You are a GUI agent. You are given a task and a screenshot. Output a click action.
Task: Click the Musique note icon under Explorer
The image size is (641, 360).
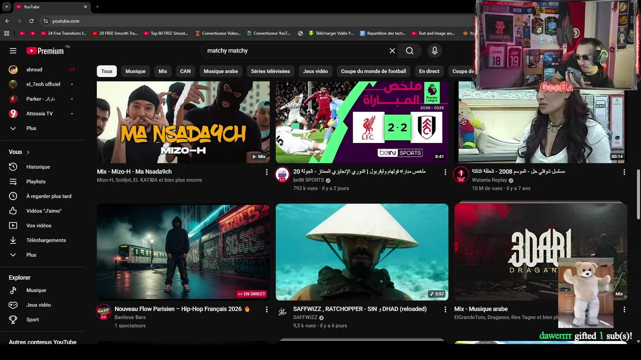tap(13, 290)
